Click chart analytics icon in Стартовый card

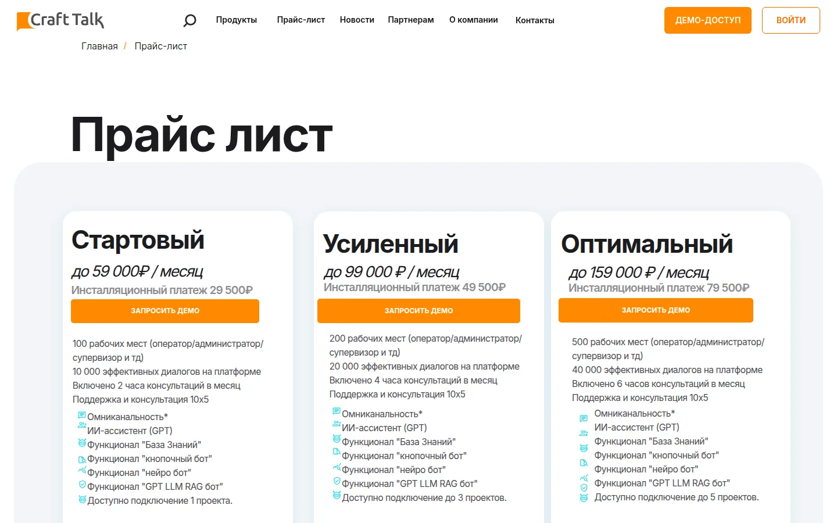(82, 470)
